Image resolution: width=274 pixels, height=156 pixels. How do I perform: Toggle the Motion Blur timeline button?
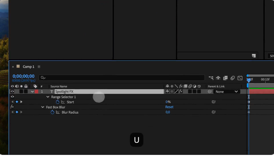click(x=233, y=78)
